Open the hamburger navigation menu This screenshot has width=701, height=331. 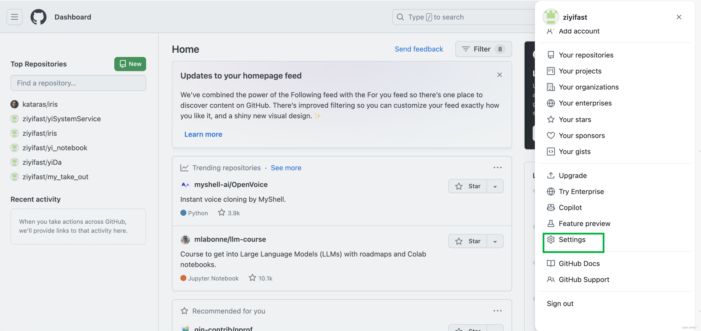point(15,17)
